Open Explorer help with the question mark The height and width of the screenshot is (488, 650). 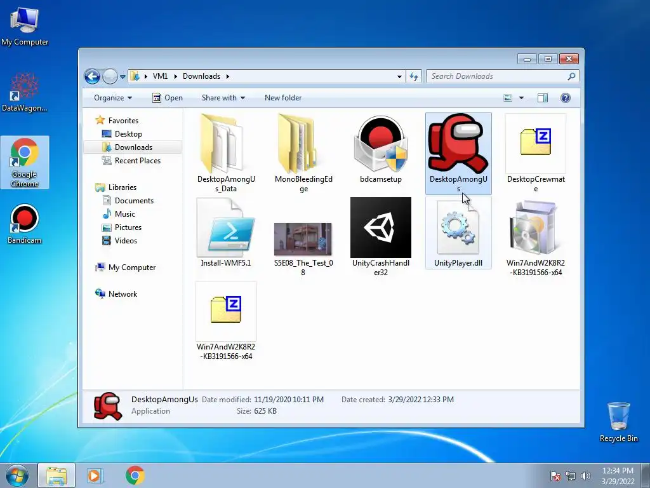(566, 98)
